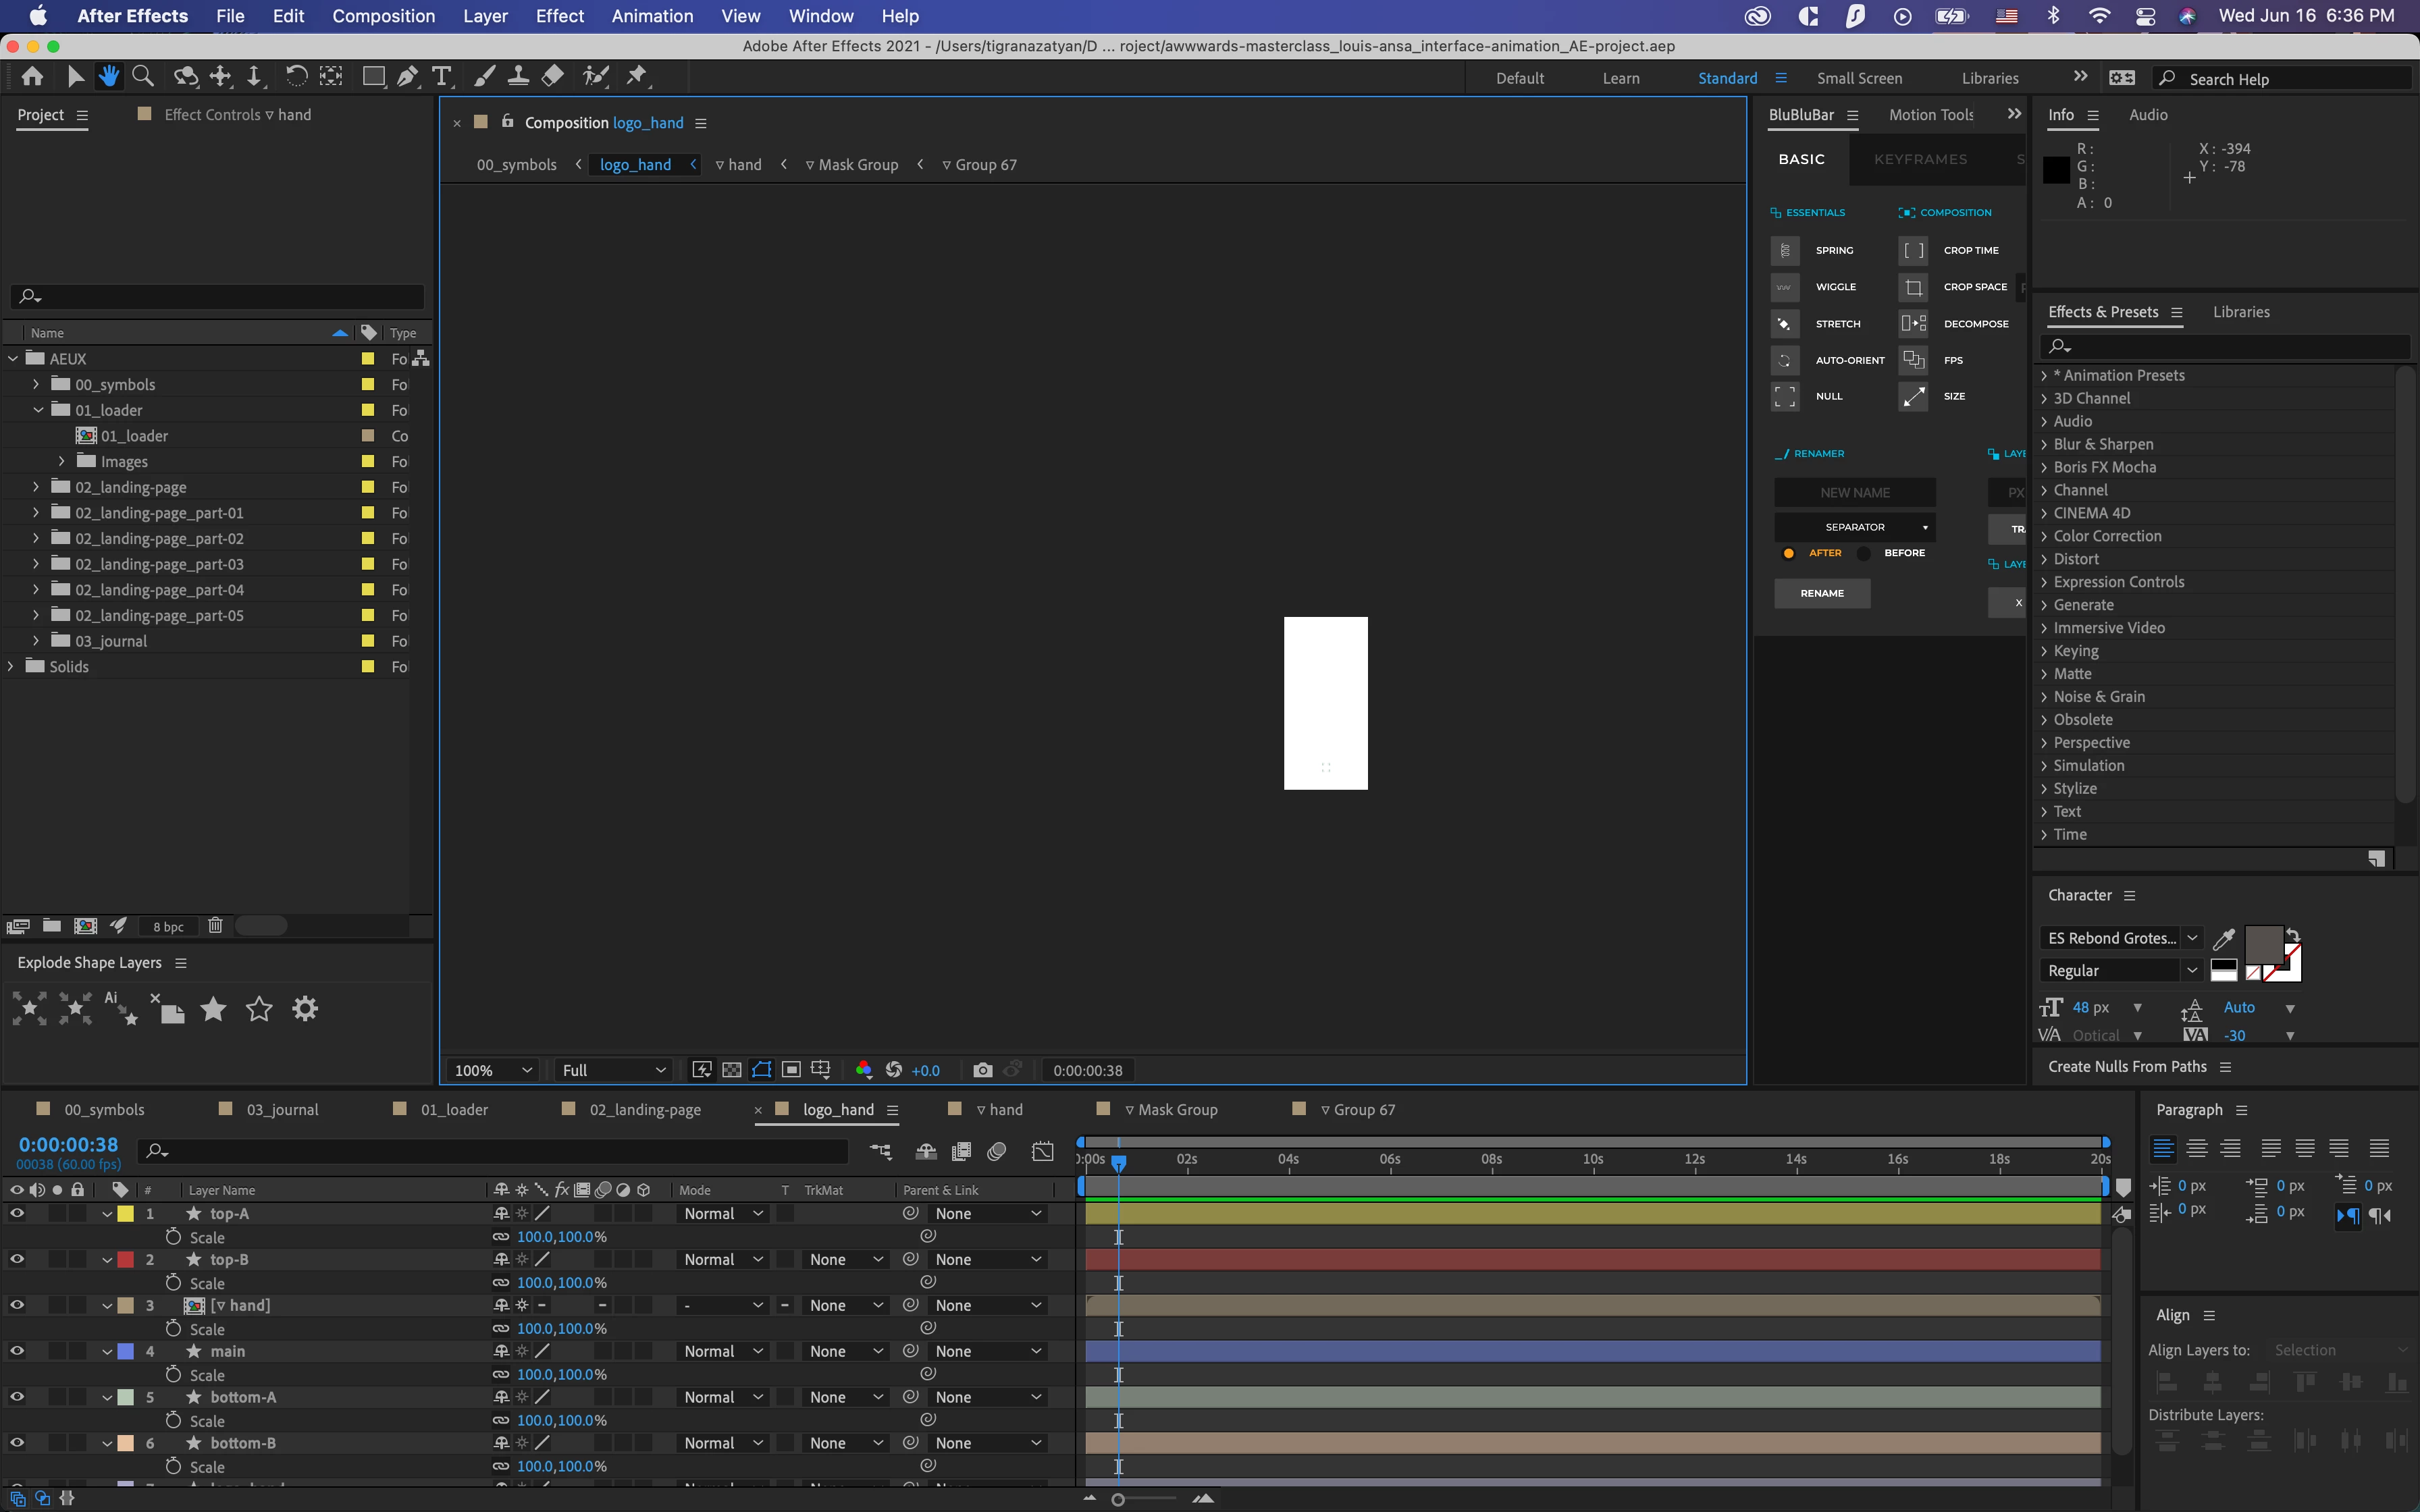Screen dimensions: 2420x1512
Task: Toggle visibility of the main layer
Action: click(17, 1351)
